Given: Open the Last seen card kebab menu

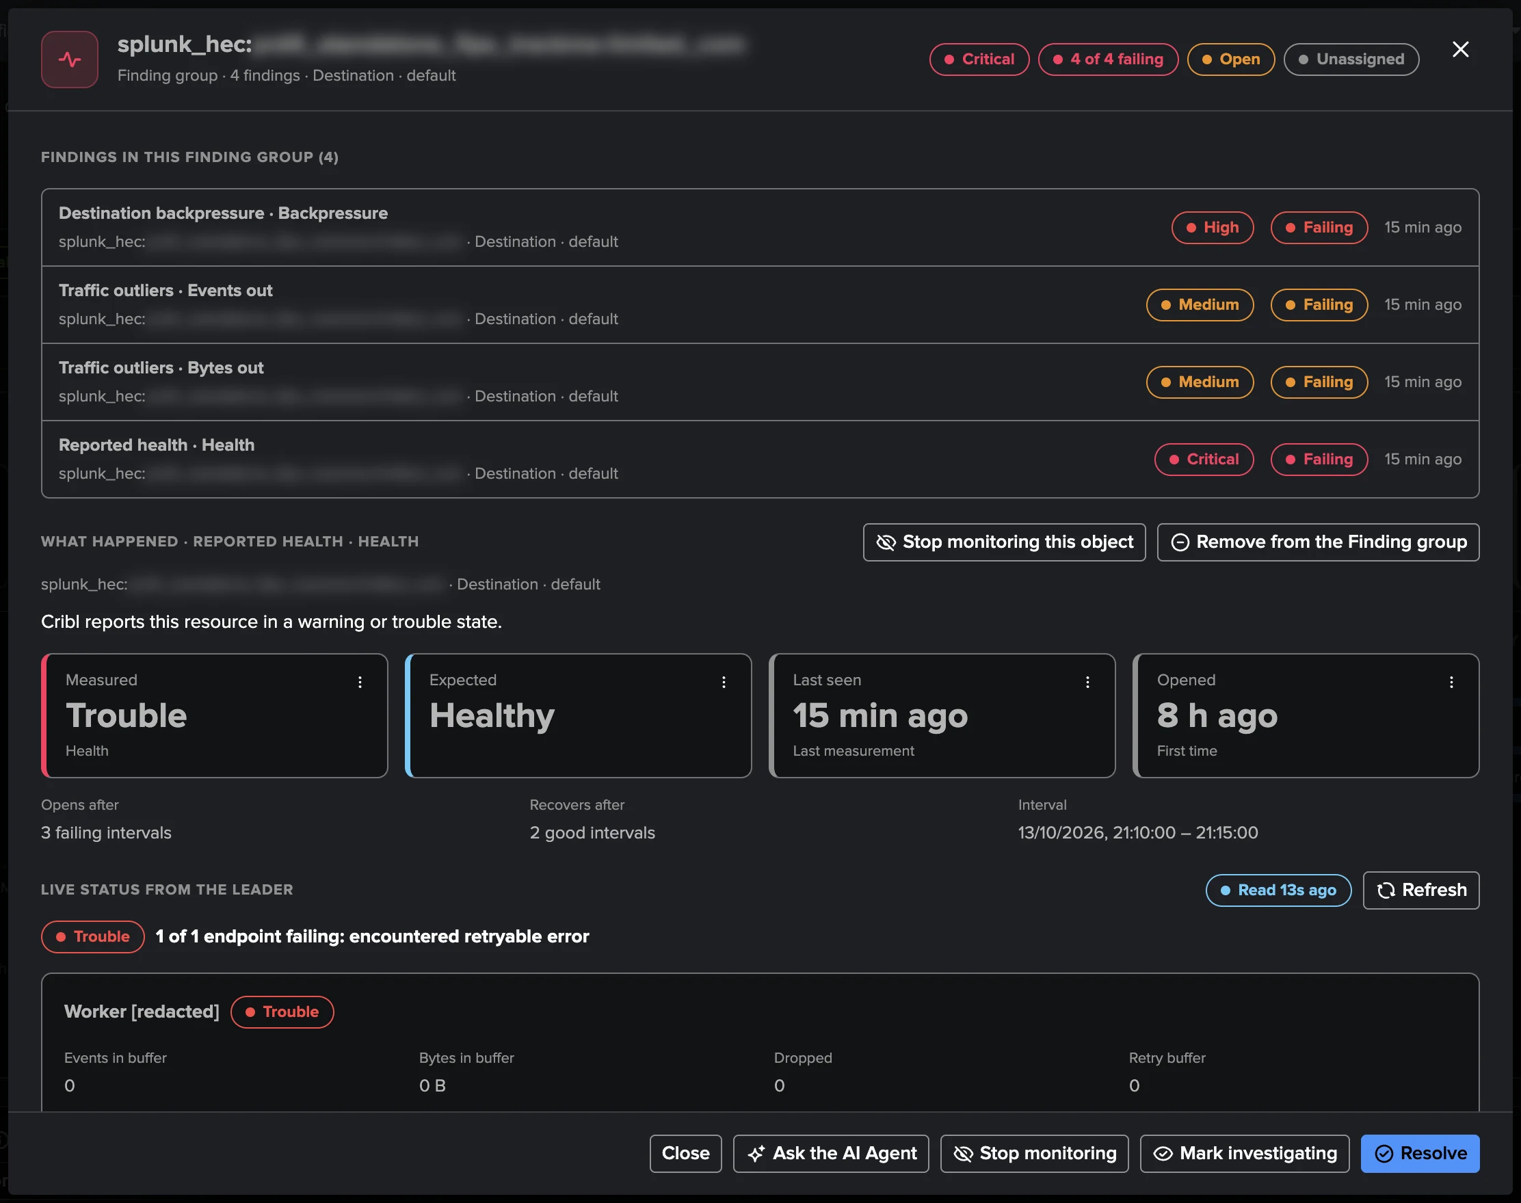Looking at the screenshot, I should tap(1087, 682).
